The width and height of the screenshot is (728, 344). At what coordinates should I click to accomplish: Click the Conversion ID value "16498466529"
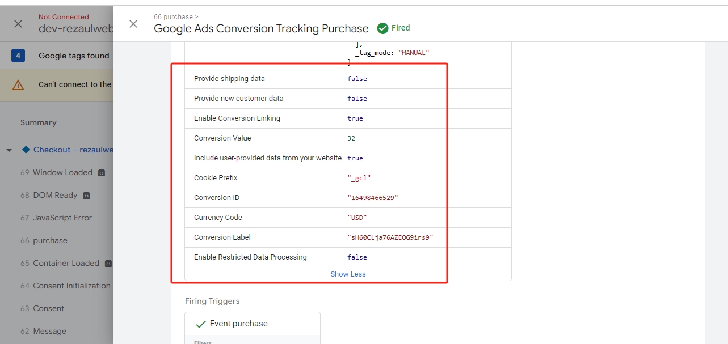click(x=373, y=198)
